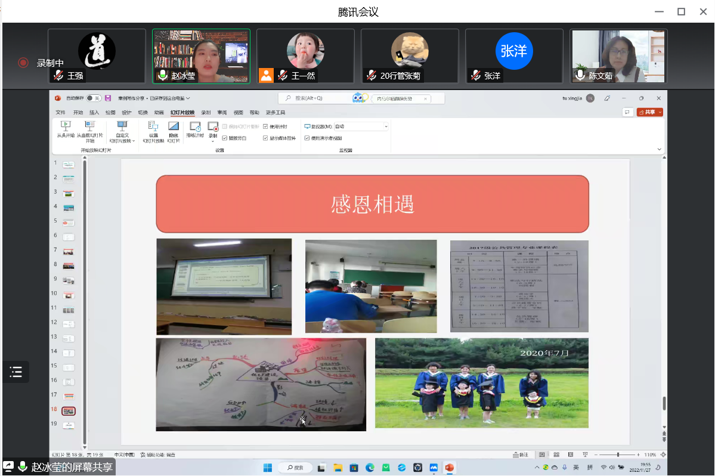This screenshot has width=715, height=476.
Task: Switch to the 审阅 ribbon tab
Action: pyautogui.click(x=222, y=112)
